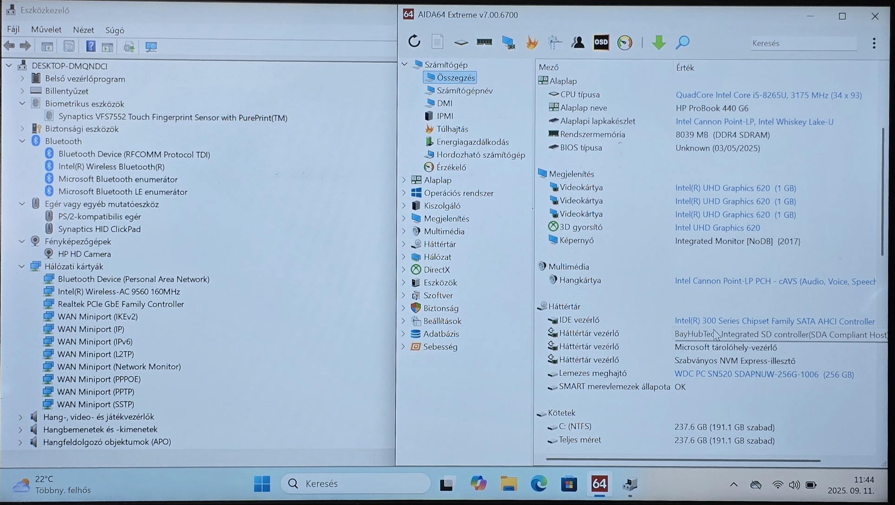This screenshot has height=505, width=895.
Task: Click the user preferences person icon
Action: pyautogui.click(x=578, y=43)
